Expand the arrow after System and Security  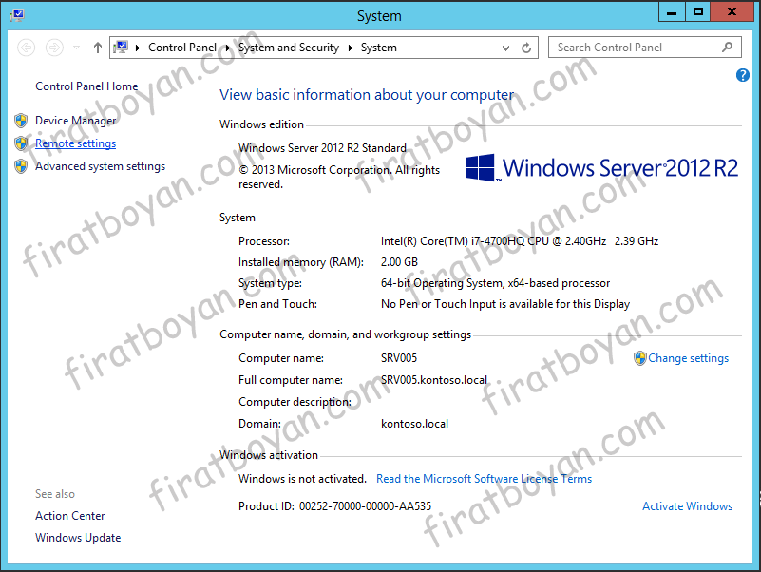(350, 48)
